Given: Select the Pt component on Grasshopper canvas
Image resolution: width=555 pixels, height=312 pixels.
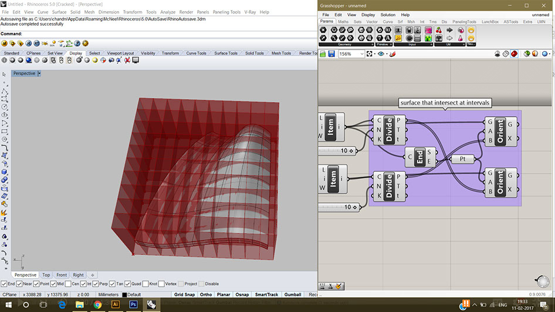Looking at the screenshot, I should coord(463,159).
